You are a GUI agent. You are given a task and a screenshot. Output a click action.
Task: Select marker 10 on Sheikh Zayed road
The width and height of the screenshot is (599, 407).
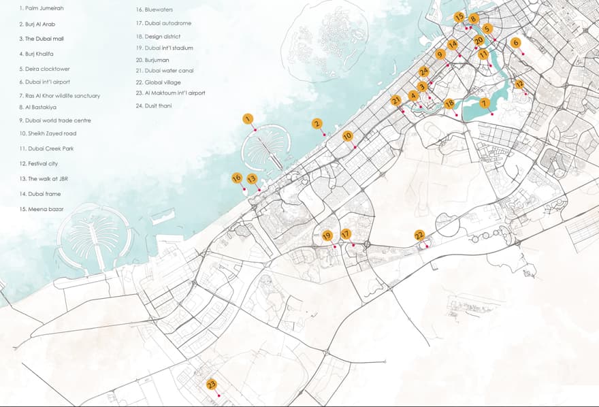click(x=348, y=135)
